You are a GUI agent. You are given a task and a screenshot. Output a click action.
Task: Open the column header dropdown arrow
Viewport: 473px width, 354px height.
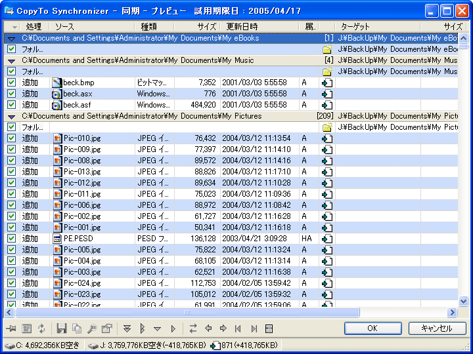pyautogui.click(x=14, y=27)
